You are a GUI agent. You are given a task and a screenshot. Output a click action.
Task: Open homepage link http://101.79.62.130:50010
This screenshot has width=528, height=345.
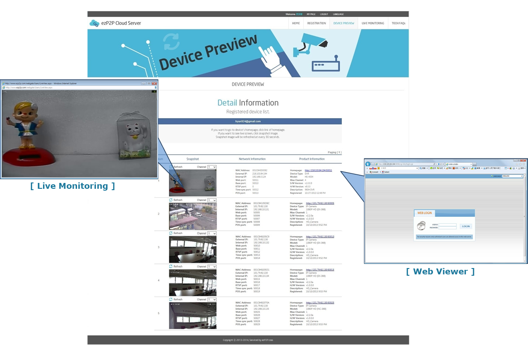(320, 237)
